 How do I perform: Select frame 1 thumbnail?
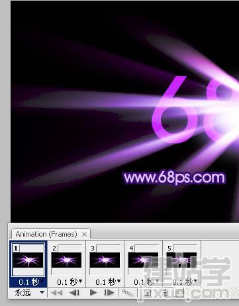[28, 260]
